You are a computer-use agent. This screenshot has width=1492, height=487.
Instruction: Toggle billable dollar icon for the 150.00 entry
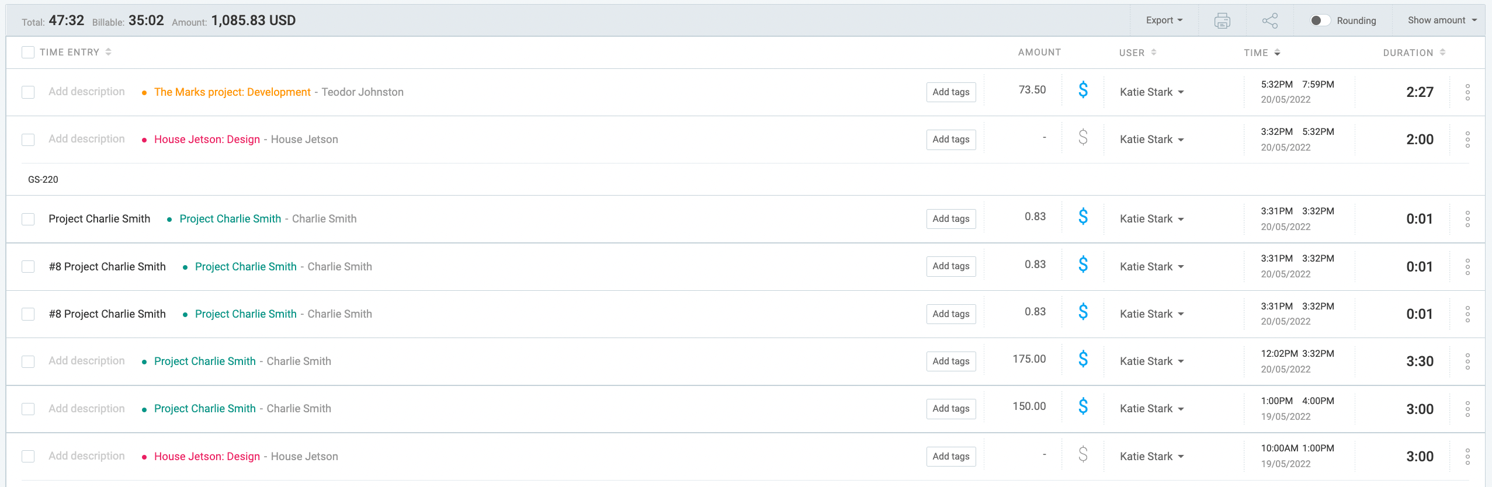[1083, 406]
